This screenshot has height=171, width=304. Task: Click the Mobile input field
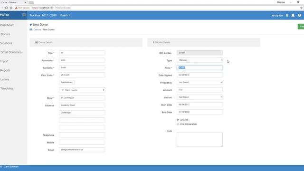coord(82,142)
